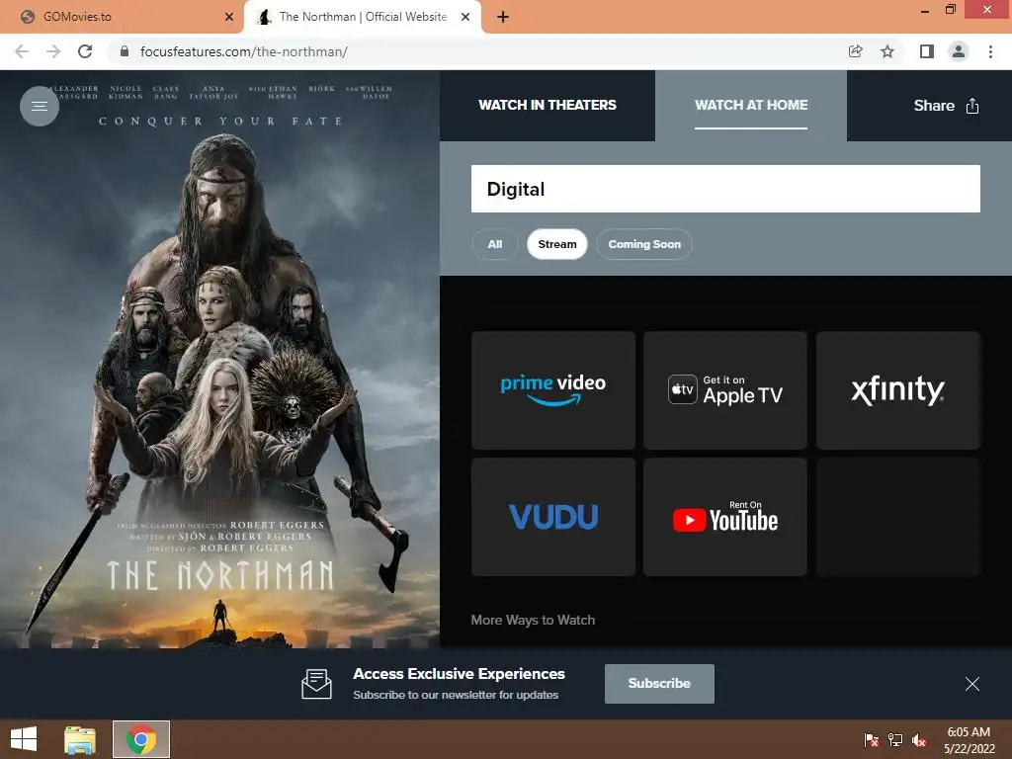
Task: Click the address bar URL
Action: click(x=244, y=51)
